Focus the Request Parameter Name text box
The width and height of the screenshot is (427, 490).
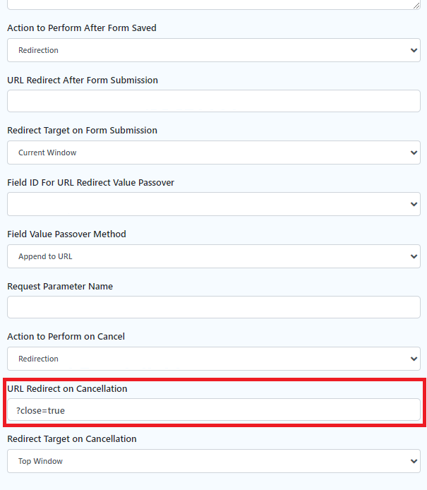tap(213, 307)
